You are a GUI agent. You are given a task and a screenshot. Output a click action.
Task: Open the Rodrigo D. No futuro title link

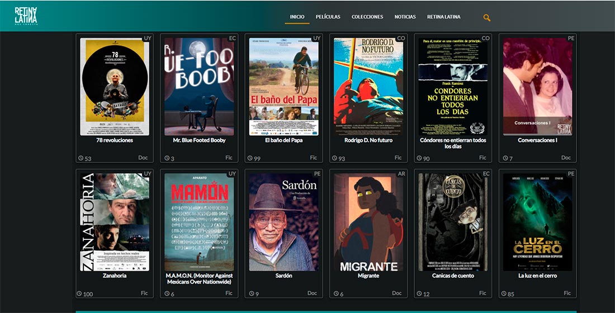click(x=368, y=140)
